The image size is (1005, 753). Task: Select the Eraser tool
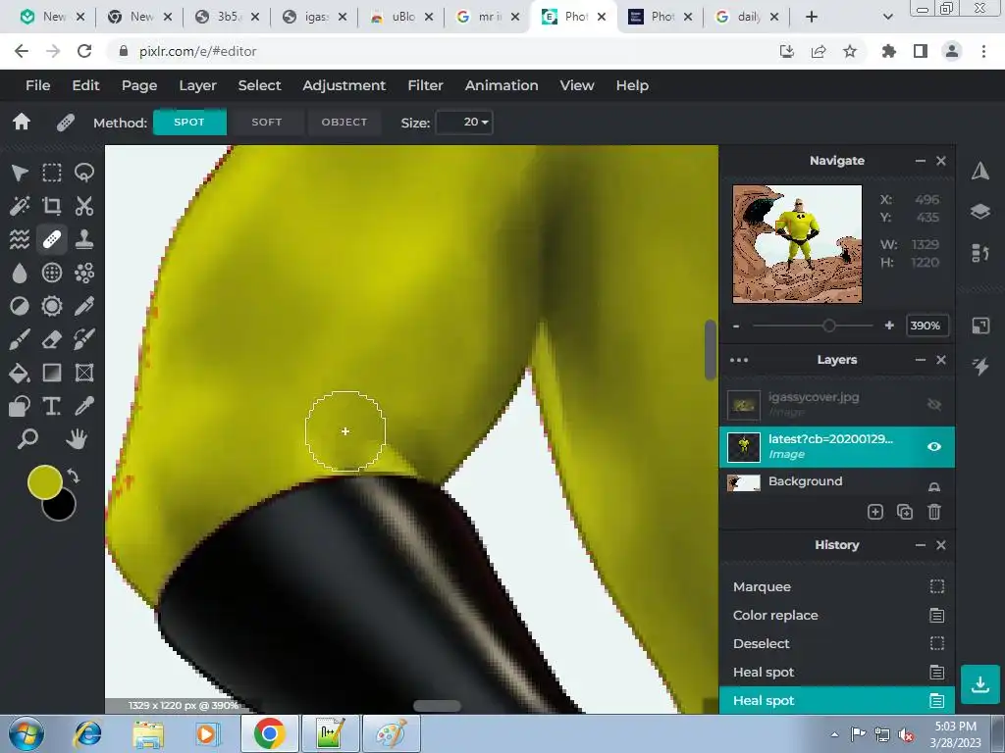[52, 339]
